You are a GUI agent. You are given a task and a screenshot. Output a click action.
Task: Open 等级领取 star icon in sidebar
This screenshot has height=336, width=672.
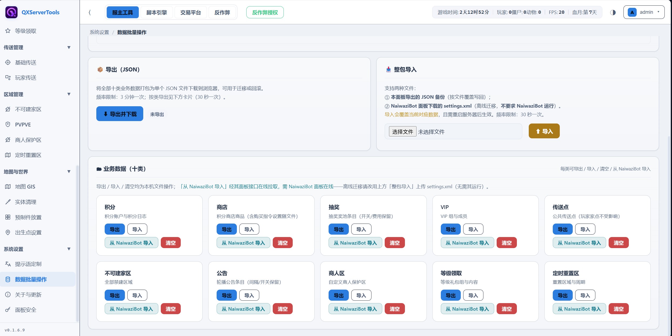click(8, 31)
